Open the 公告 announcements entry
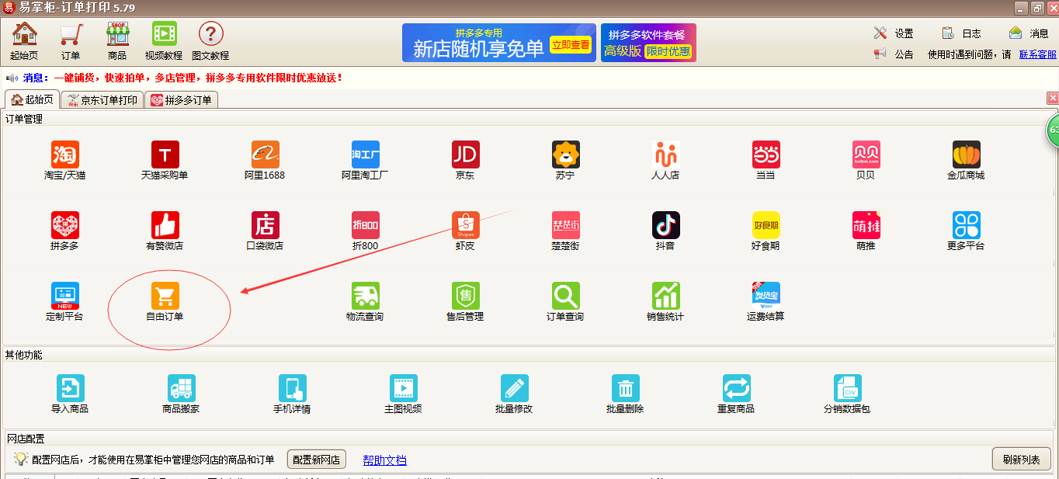The width and height of the screenshot is (1059, 479). pos(894,54)
